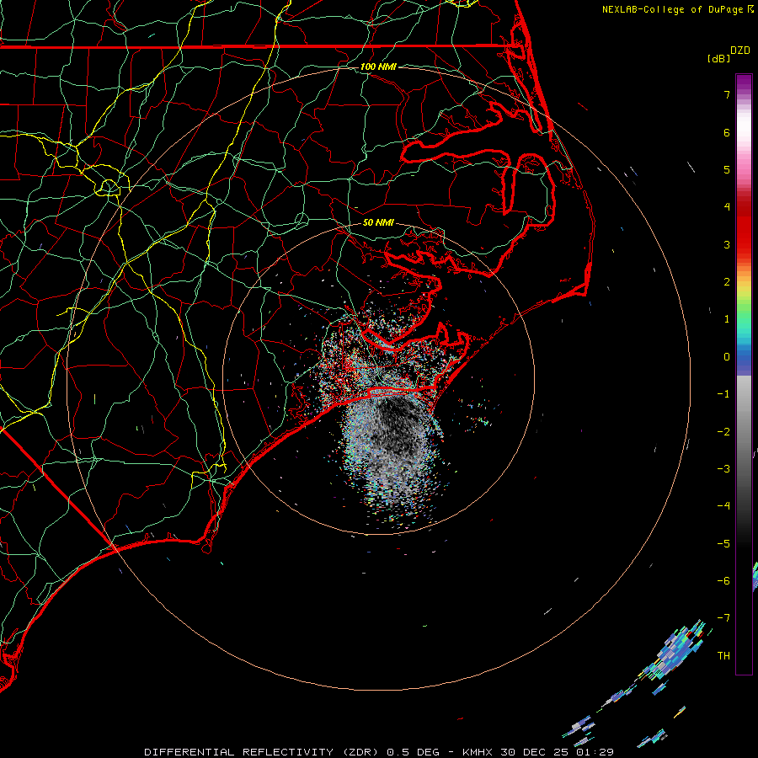Click the TH threshold label on the scale

tap(723, 656)
